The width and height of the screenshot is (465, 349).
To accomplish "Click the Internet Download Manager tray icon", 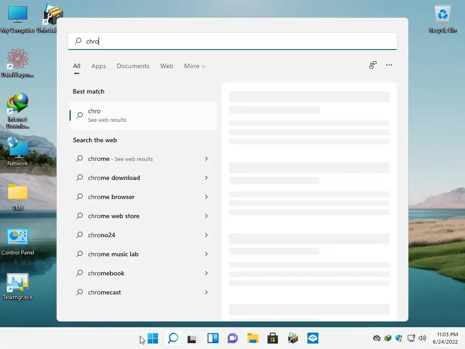I will tap(388, 338).
